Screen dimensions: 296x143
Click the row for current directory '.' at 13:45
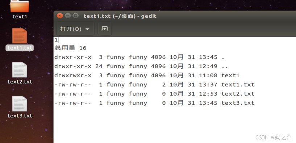[x=139, y=57]
